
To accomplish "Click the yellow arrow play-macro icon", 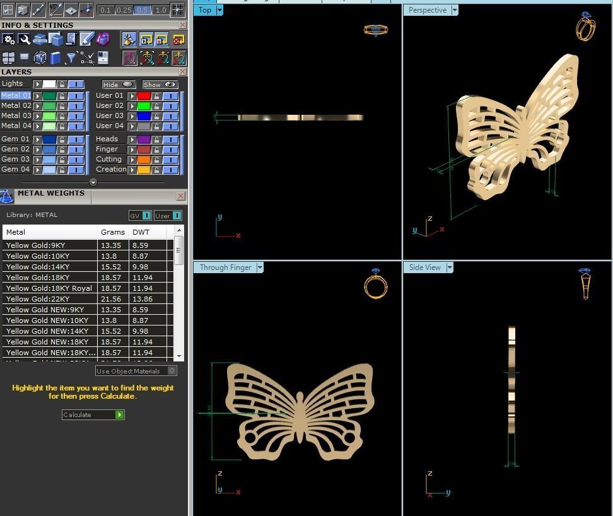I will [x=146, y=40].
